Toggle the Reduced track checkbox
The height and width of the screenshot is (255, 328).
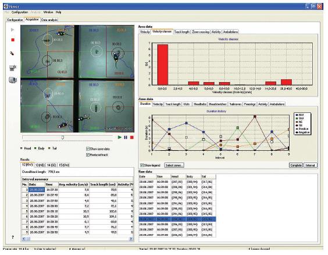pyautogui.click(x=88, y=155)
